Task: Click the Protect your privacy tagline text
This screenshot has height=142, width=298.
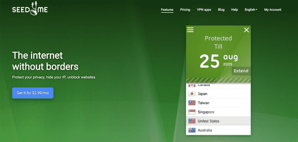Action: pos(54,77)
